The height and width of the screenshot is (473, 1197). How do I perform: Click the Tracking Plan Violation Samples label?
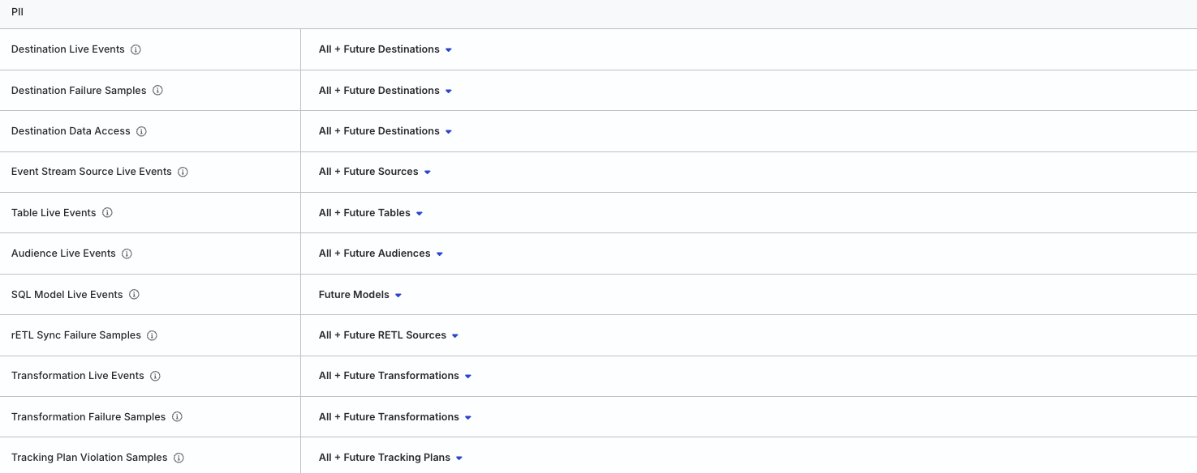point(89,458)
